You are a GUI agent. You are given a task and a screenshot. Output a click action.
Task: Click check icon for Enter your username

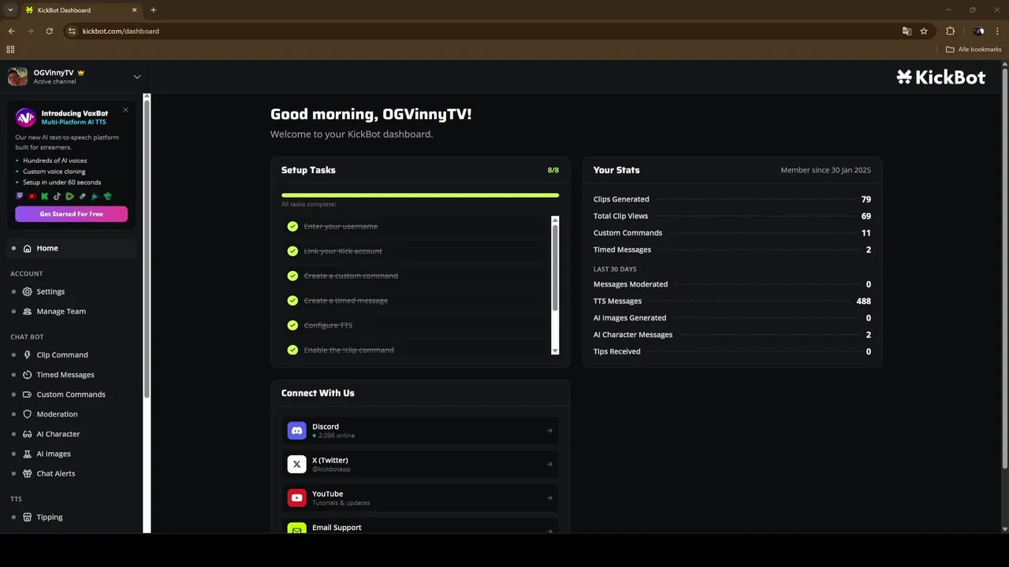(x=292, y=226)
